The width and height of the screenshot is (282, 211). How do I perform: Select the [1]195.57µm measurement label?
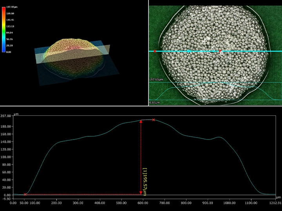tap(145, 182)
